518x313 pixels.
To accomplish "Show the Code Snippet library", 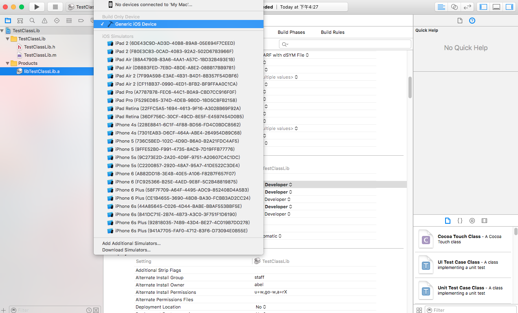I will (460, 220).
